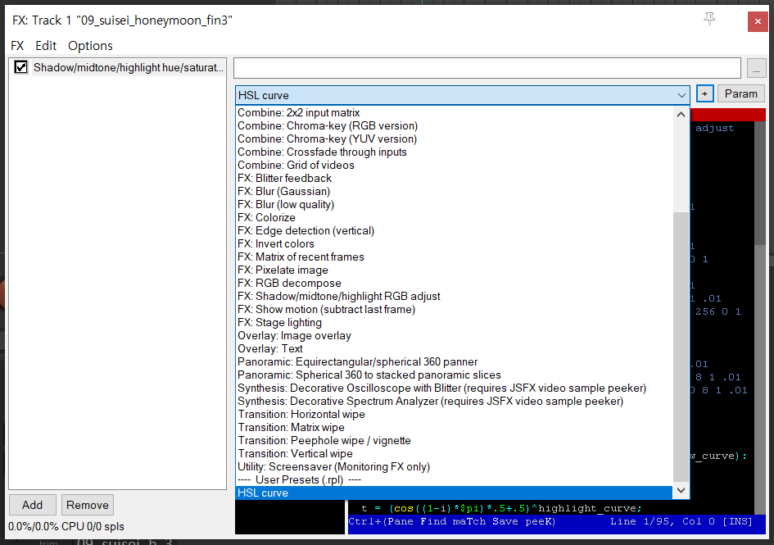Screen dimensions: 774x545
Task: Select Combine: Chroma-key (YUV version)
Action: (x=454, y=139)
